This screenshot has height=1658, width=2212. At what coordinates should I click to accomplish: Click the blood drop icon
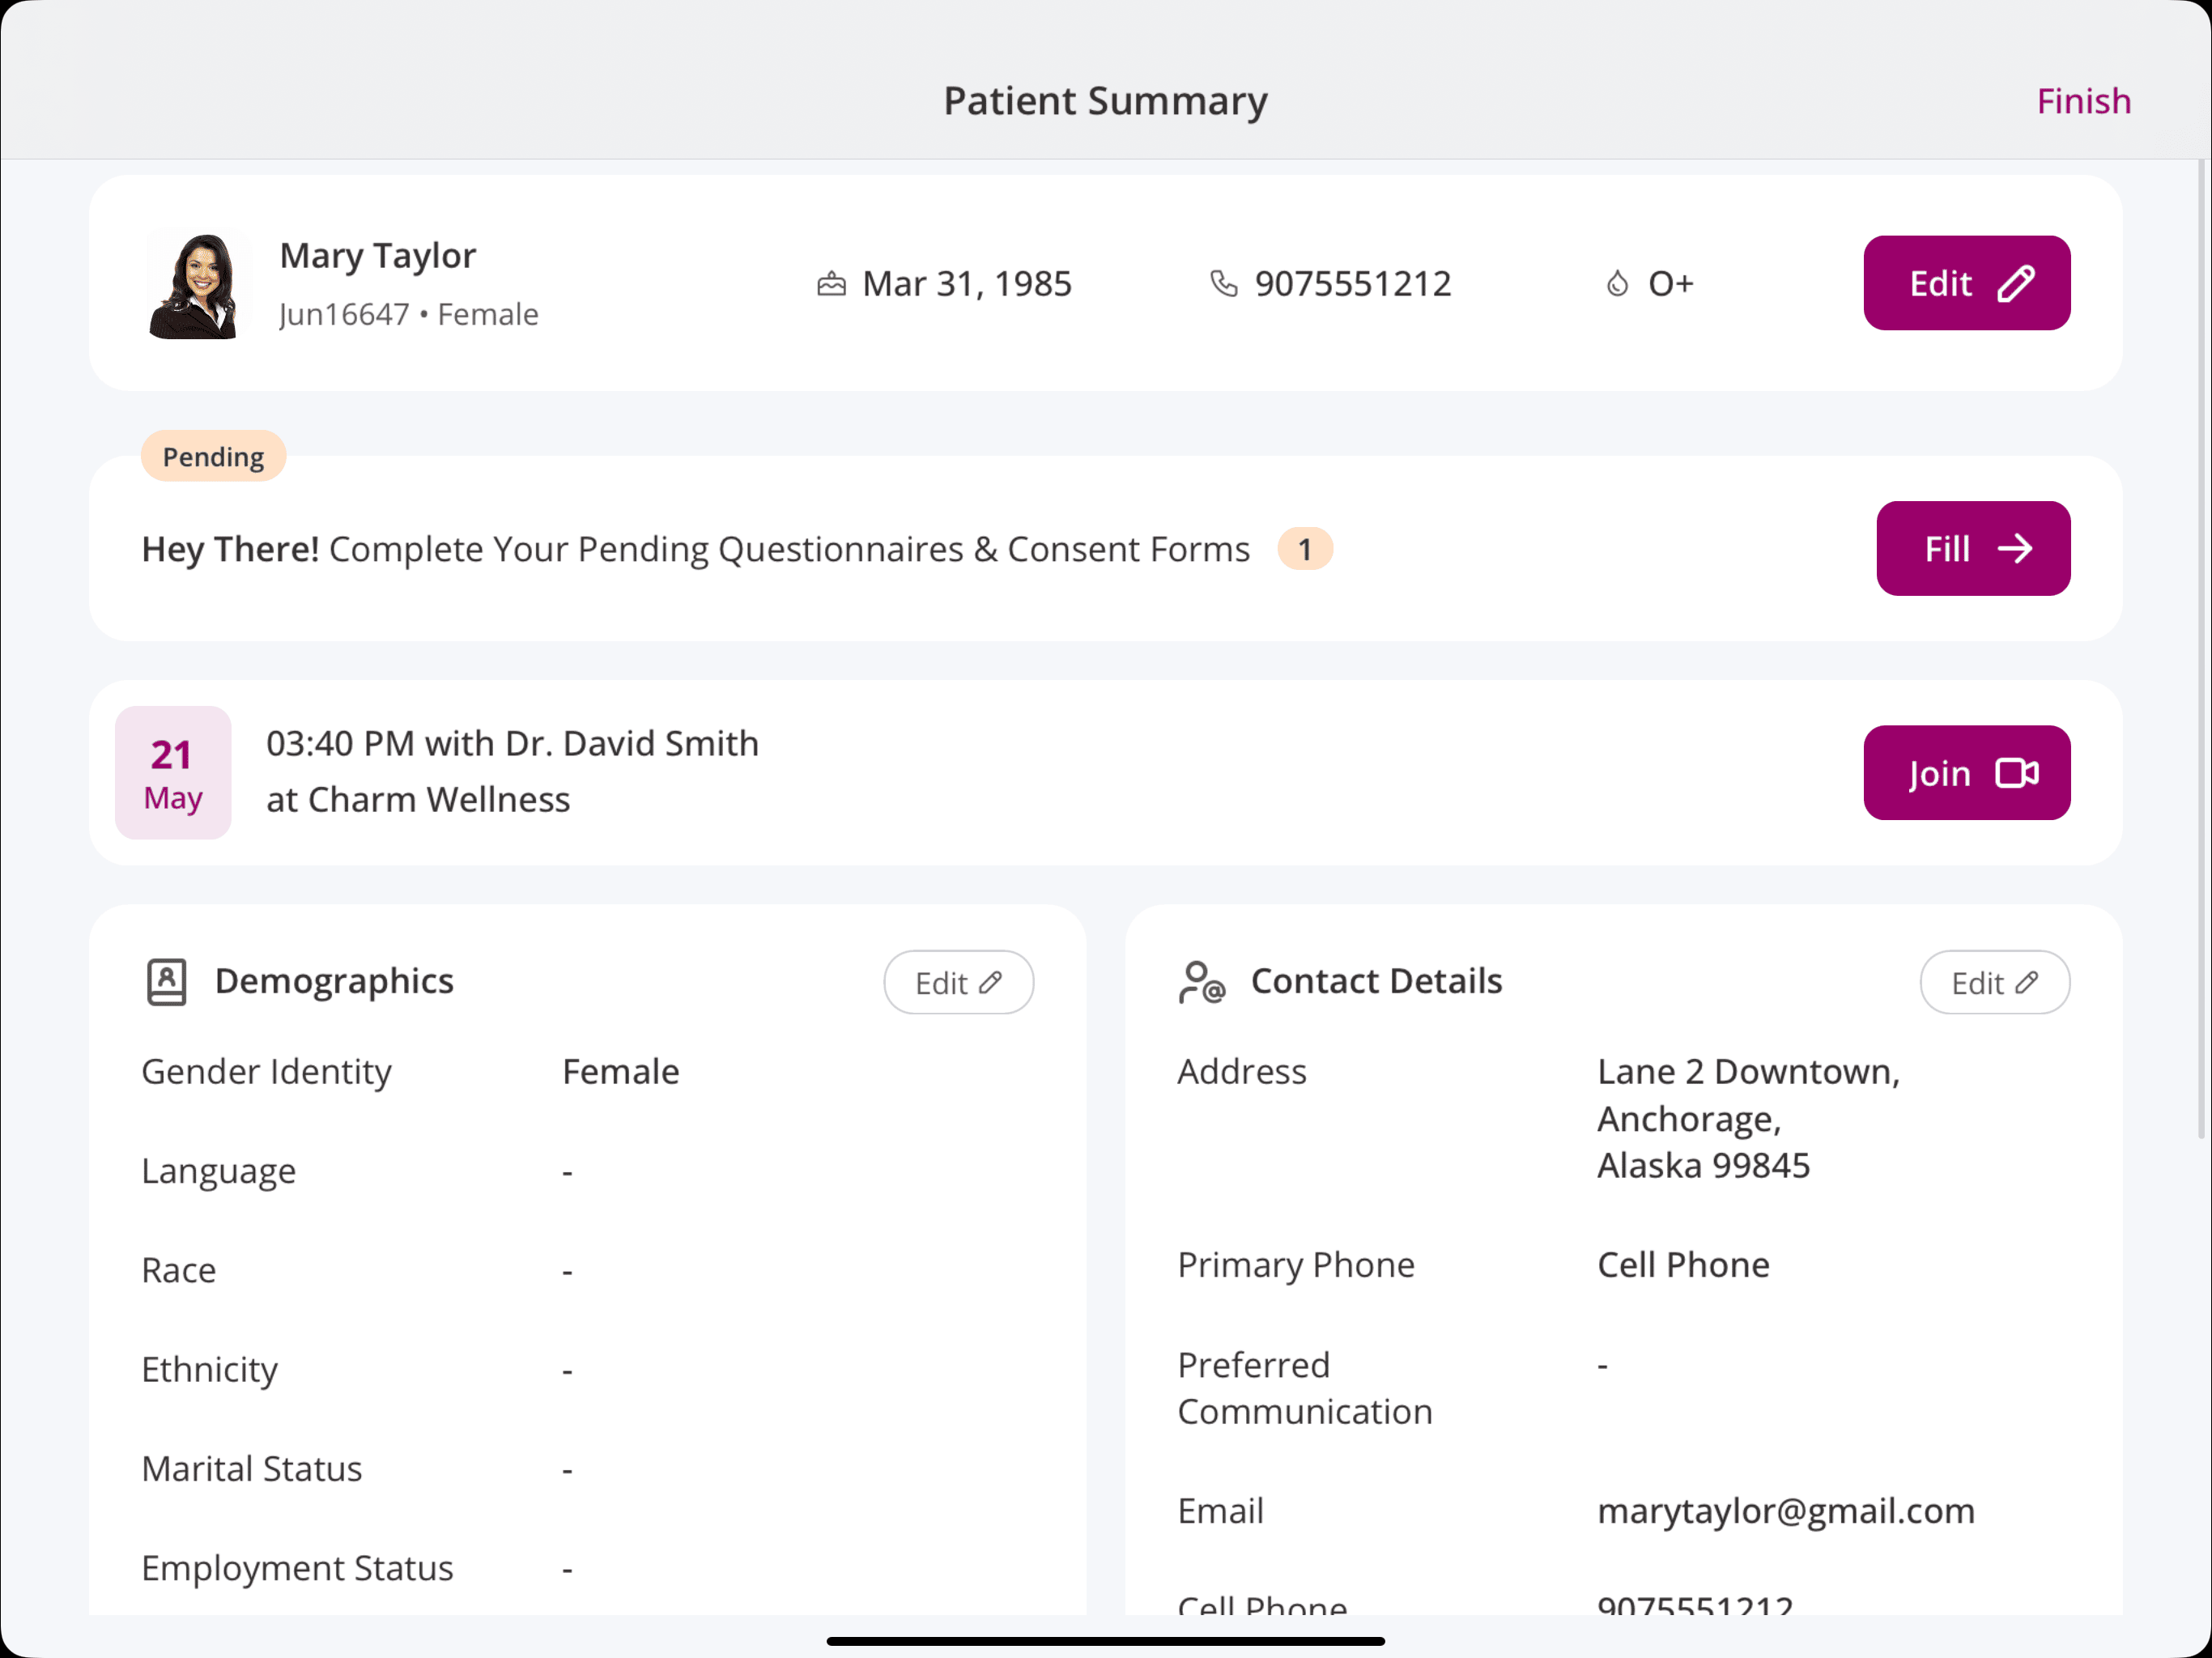pos(1617,284)
